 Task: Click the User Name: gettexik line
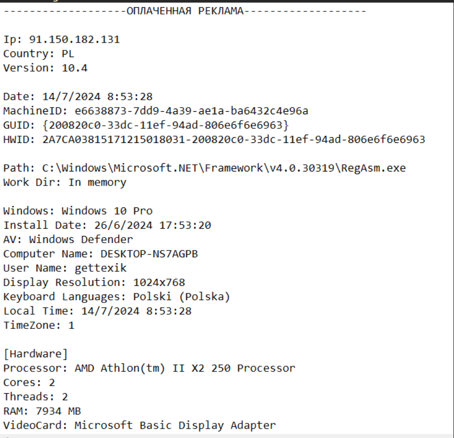tap(65, 268)
